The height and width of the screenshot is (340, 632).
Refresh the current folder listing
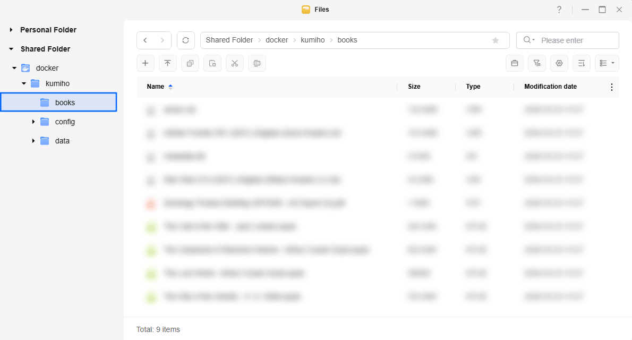pyautogui.click(x=185, y=40)
